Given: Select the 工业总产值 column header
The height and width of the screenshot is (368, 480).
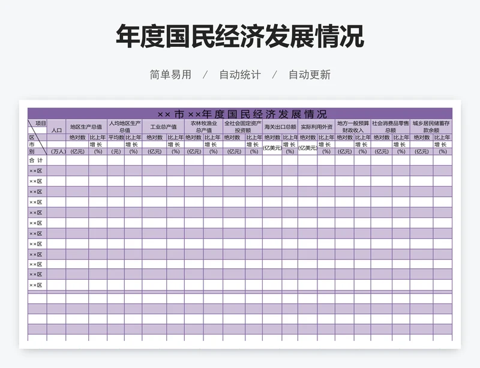Looking at the screenshot, I should pyautogui.click(x=163, y=127).
